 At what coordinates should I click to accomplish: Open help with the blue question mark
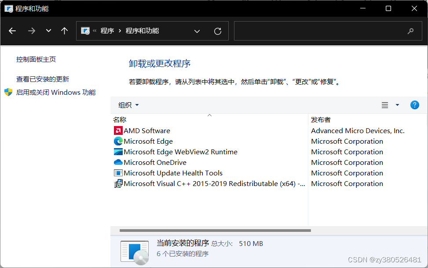[415, 105]
